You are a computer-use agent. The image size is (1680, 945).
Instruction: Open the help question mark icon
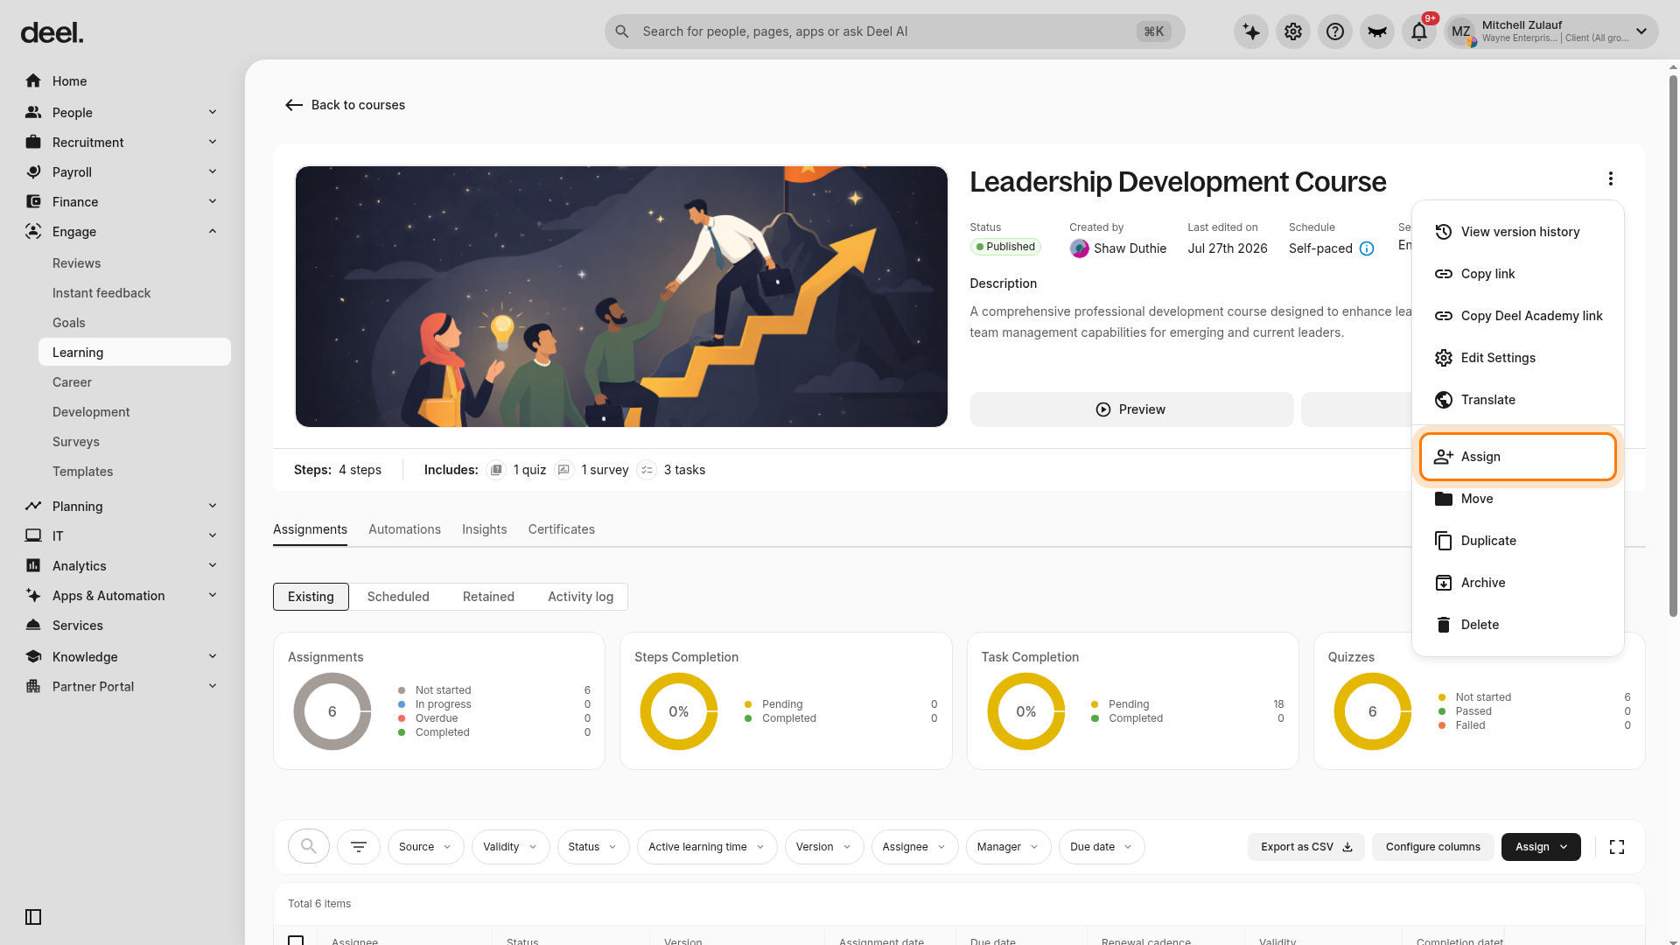[x=1335, y=32]
